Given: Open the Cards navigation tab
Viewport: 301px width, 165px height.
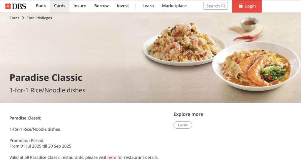Looking at the screenshot, I should coord(60,6).
